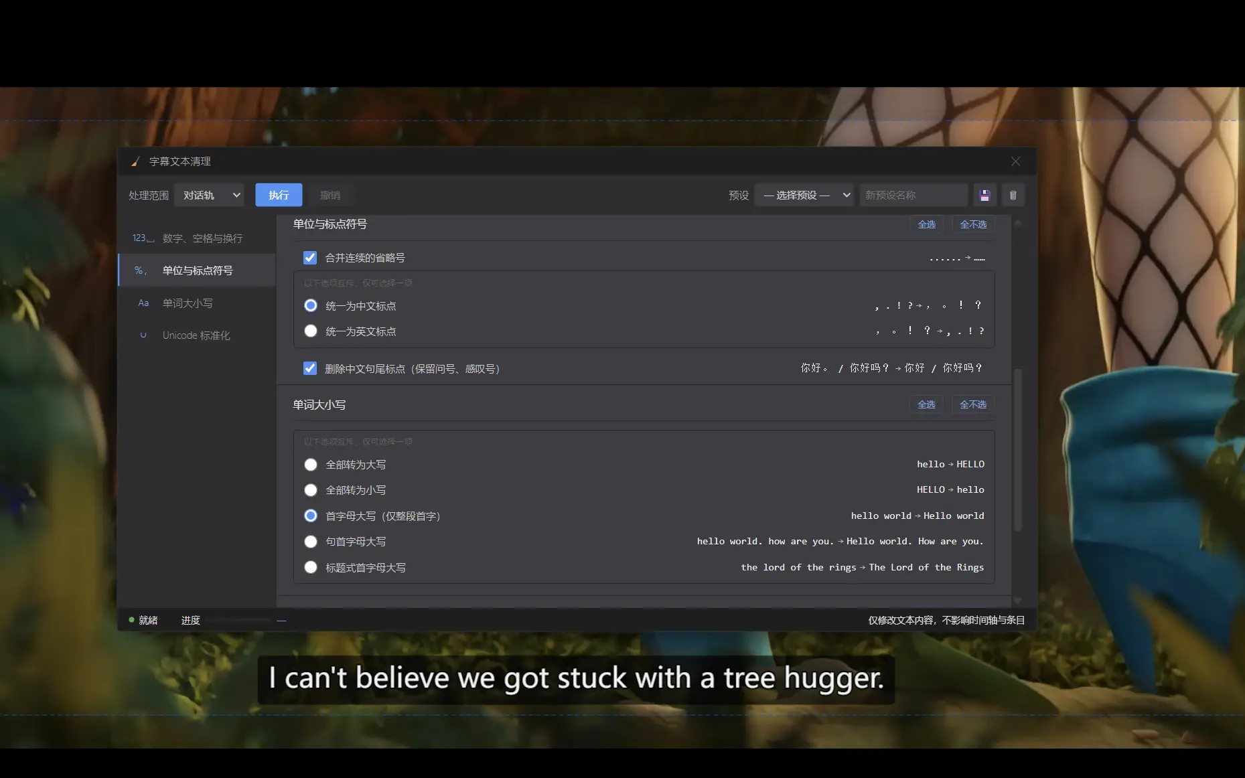Click the 新预设名称 input field
This screenshot has height=778, width=1245.
pyautogui.click(x=914, y=196)
